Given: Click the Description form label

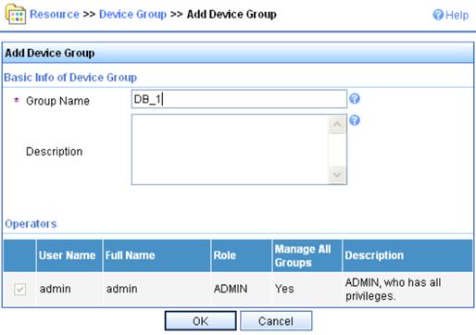Looking at the screenshot, I should point(55,152).
